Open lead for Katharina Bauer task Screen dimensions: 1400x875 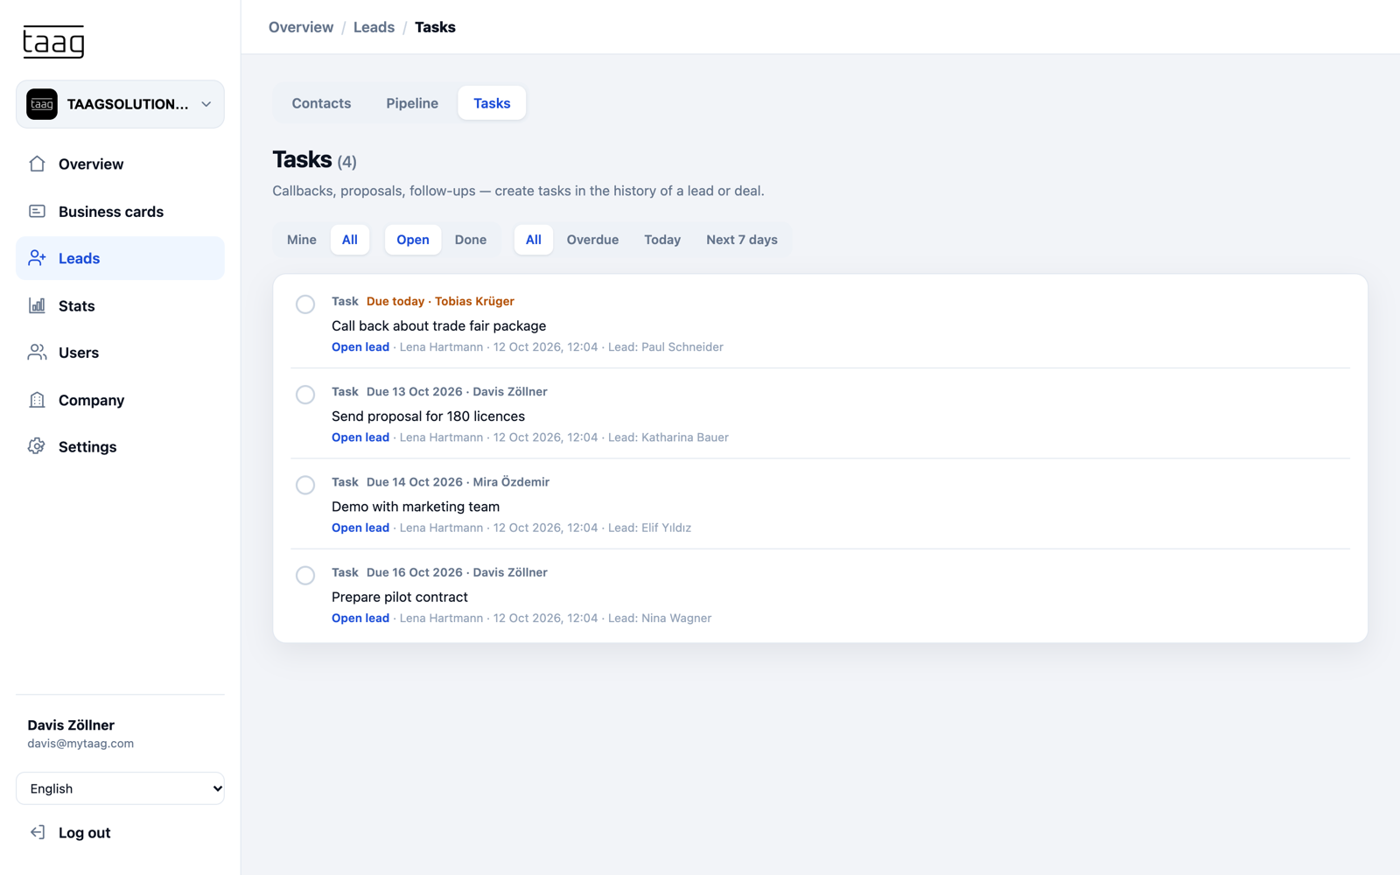[360, 437]
